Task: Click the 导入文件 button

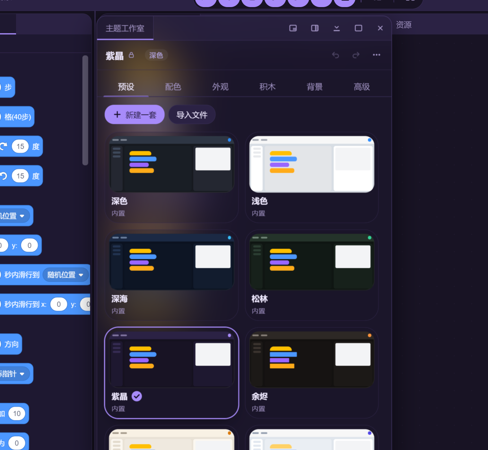Action: click(x=192, y=115)
